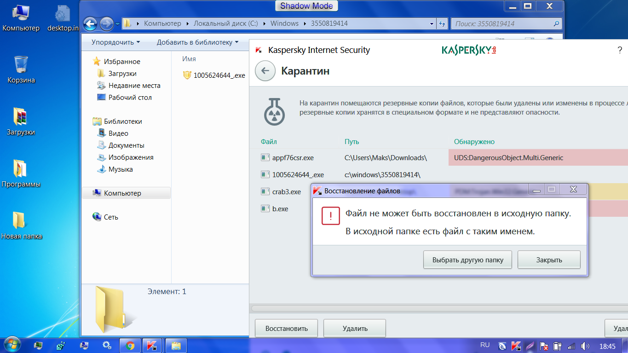
Task: Sort quarantine list by Путь column
Action: tap(352, 142)
